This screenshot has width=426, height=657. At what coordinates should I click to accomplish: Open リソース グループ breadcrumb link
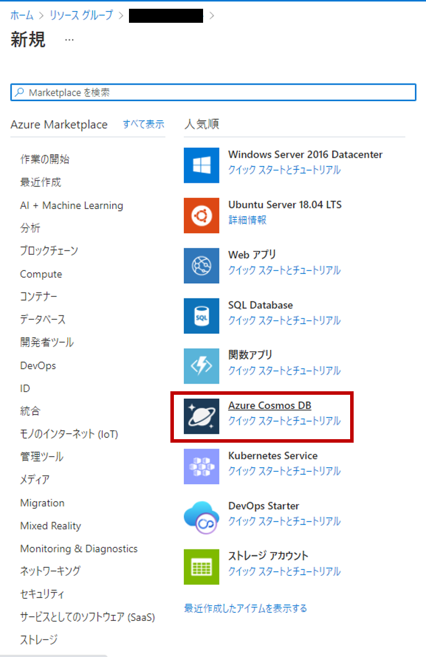click(x=81, y=16)
